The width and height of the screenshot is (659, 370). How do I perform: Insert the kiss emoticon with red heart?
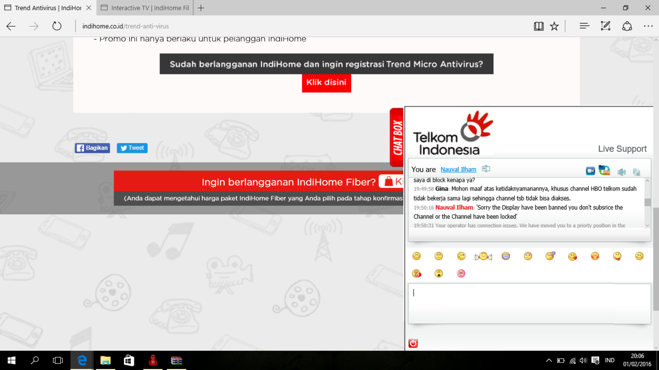[x=573, y=256]
